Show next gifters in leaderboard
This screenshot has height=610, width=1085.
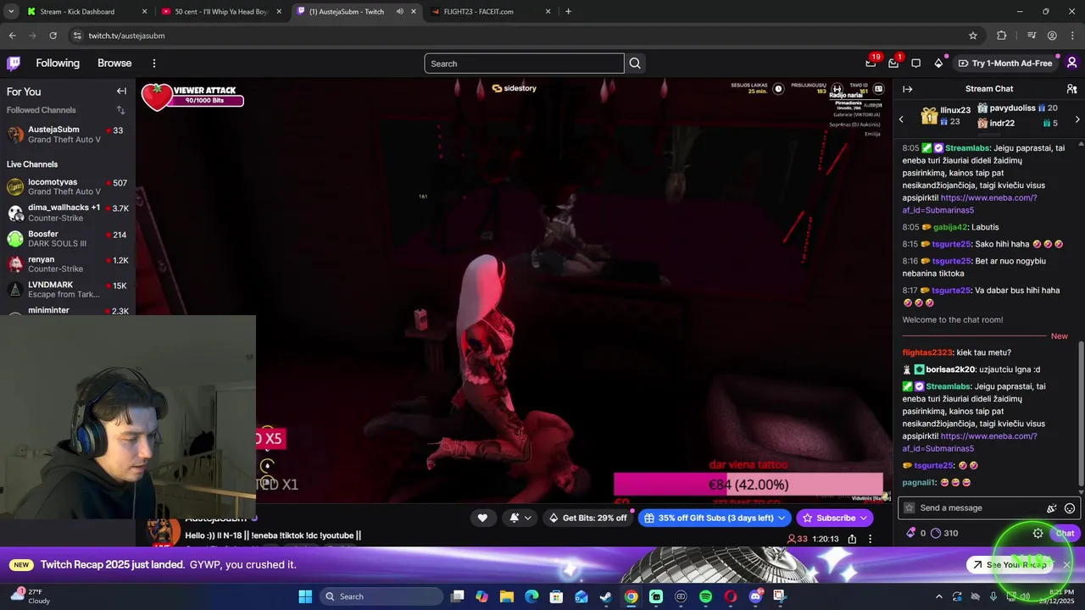[x=1077, y=119]
